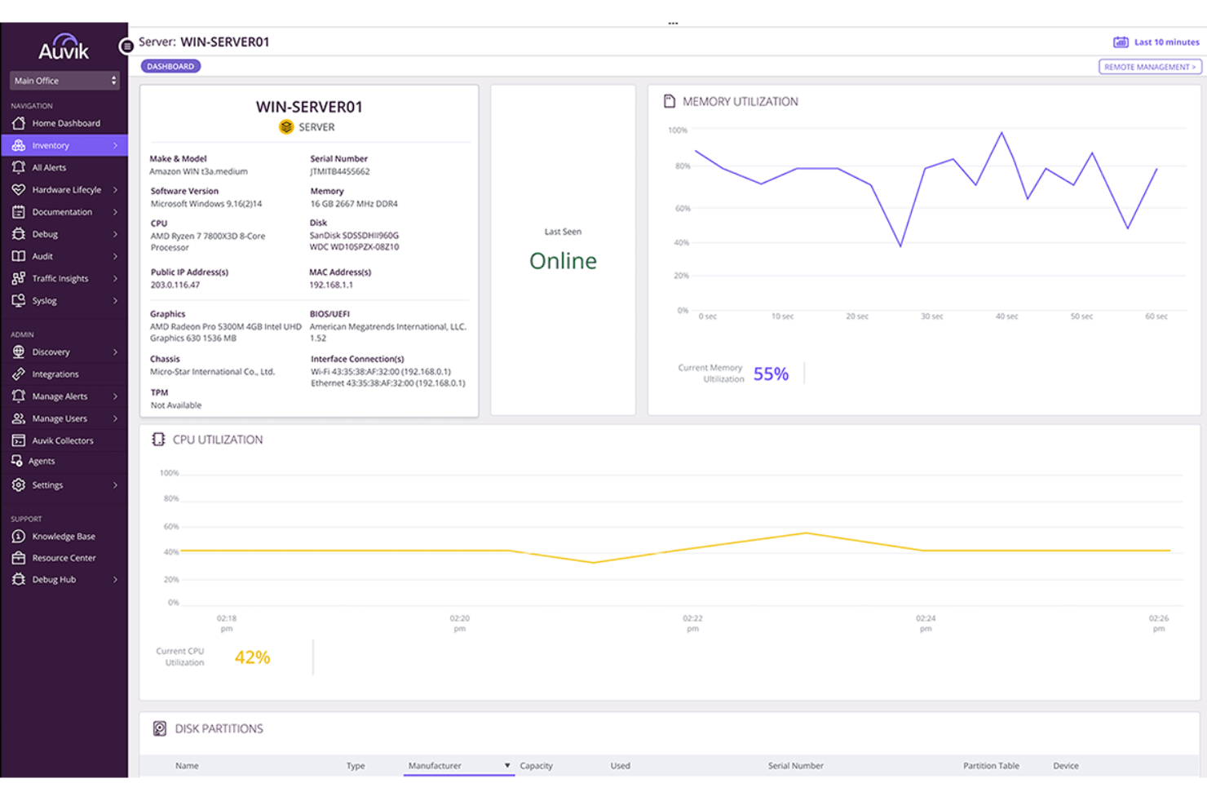
Task: Click the Memory Utilization document icon
Action: click(x=669, y=100)
